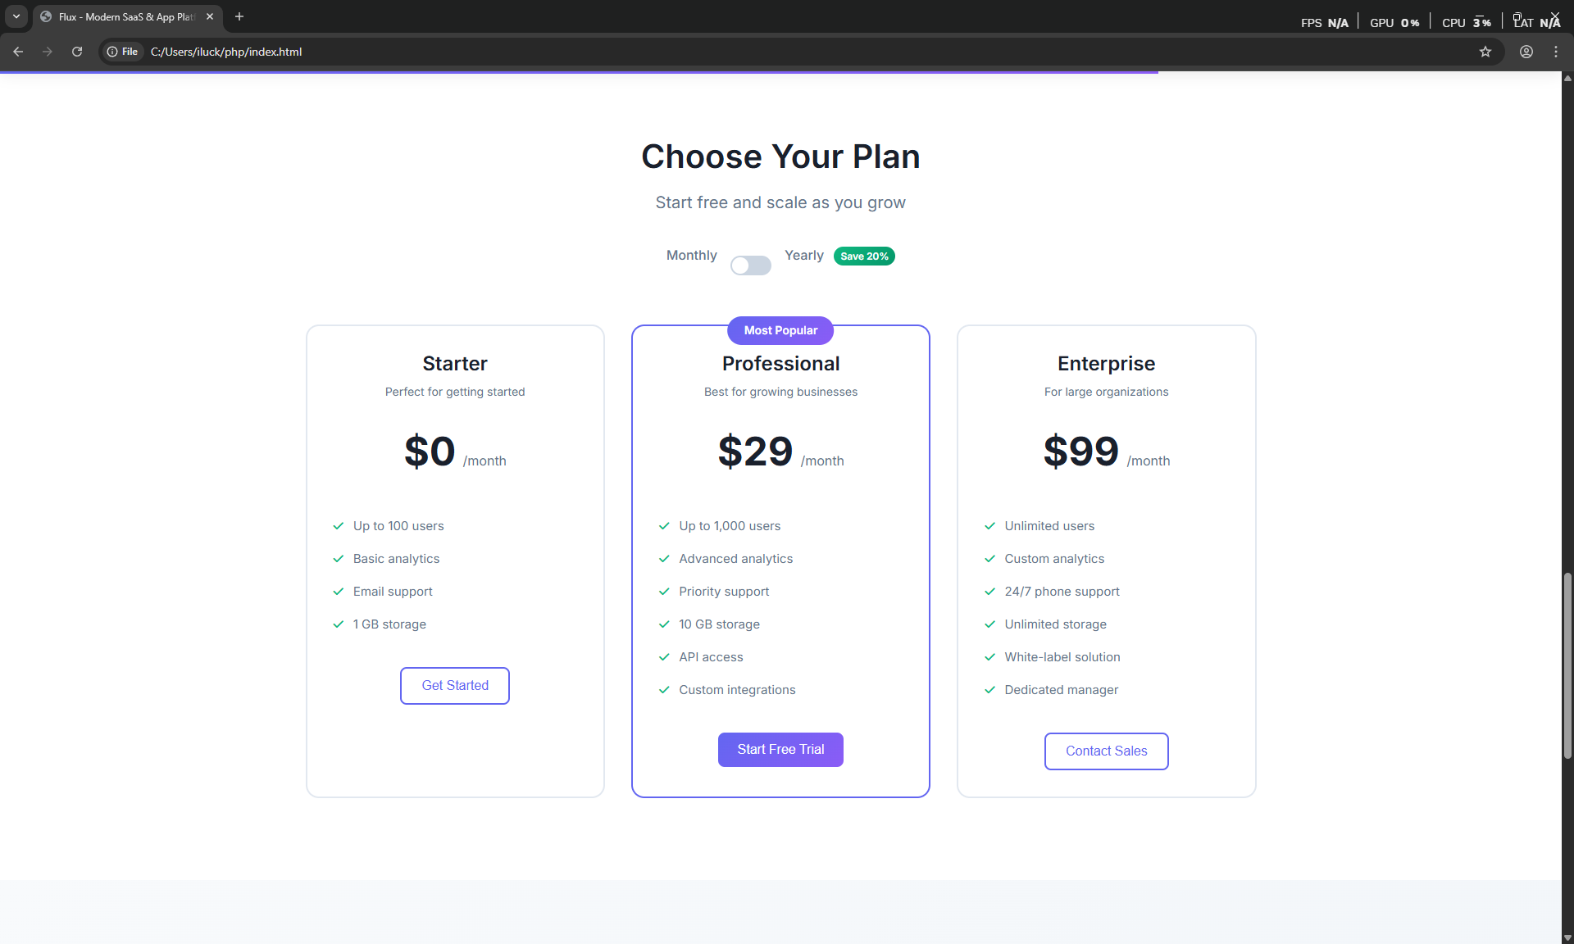Expand the tab search dropdown
Viewport: 1574px width, 944px height.
[x=16, y=16]
